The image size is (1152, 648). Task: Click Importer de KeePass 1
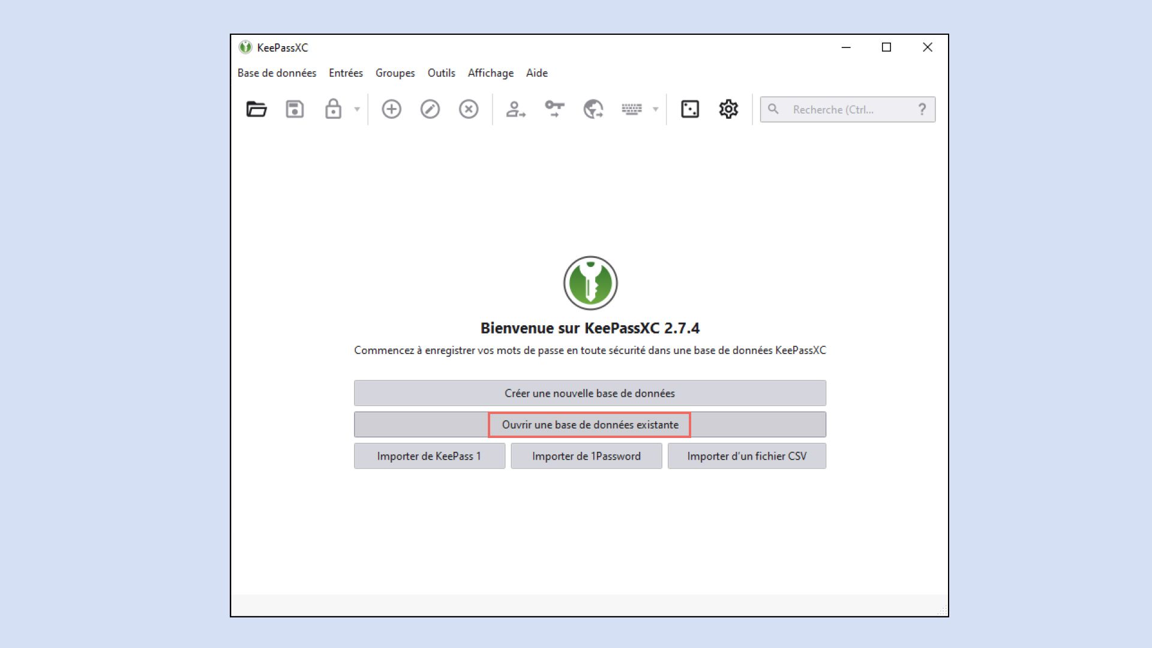tap(430, 456)
